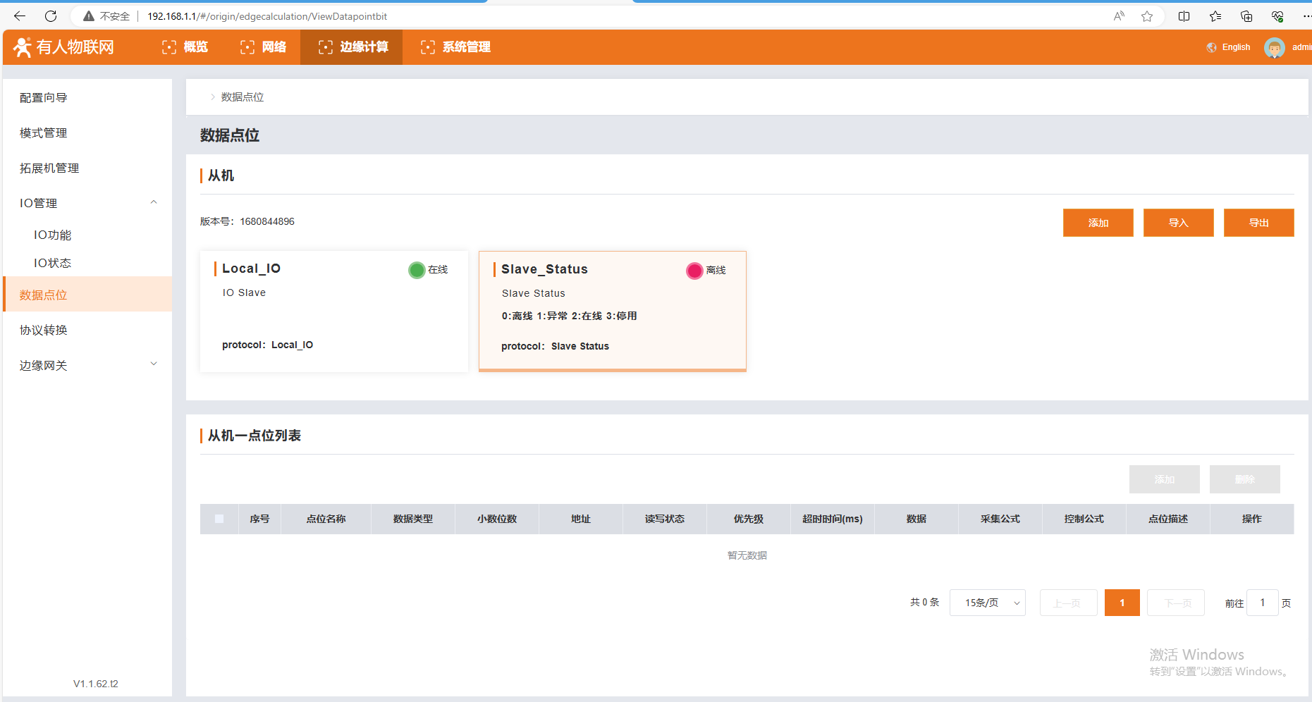
Task: Select the Local_IO slave card
Action: coord(334,312)
